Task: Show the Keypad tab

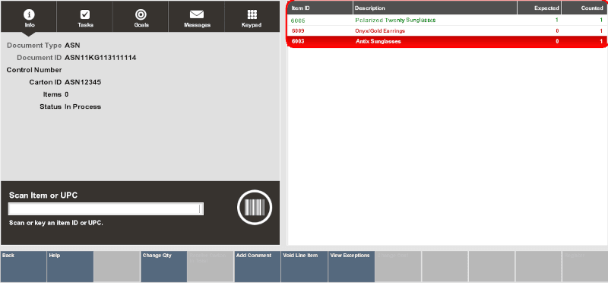Action: tap(252, 17)
